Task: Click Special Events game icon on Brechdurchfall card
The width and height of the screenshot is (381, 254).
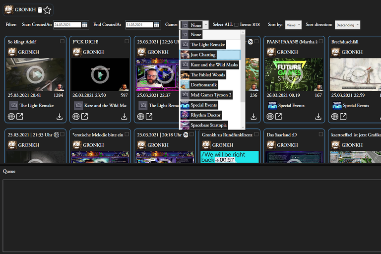Action: pyautogui.click(x=337, y=106)
